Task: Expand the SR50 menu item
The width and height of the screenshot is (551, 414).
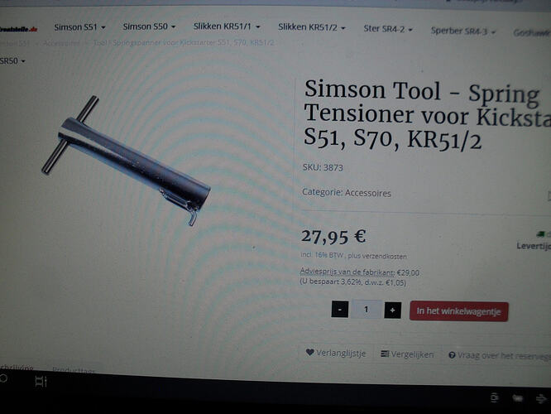Action: [12, 60]
